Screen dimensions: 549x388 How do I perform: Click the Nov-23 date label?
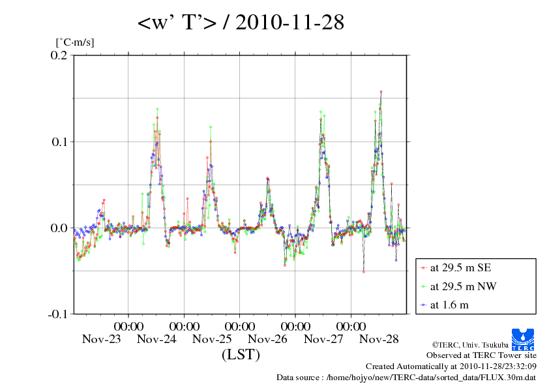pyautogui.click(x=101, y=339)
